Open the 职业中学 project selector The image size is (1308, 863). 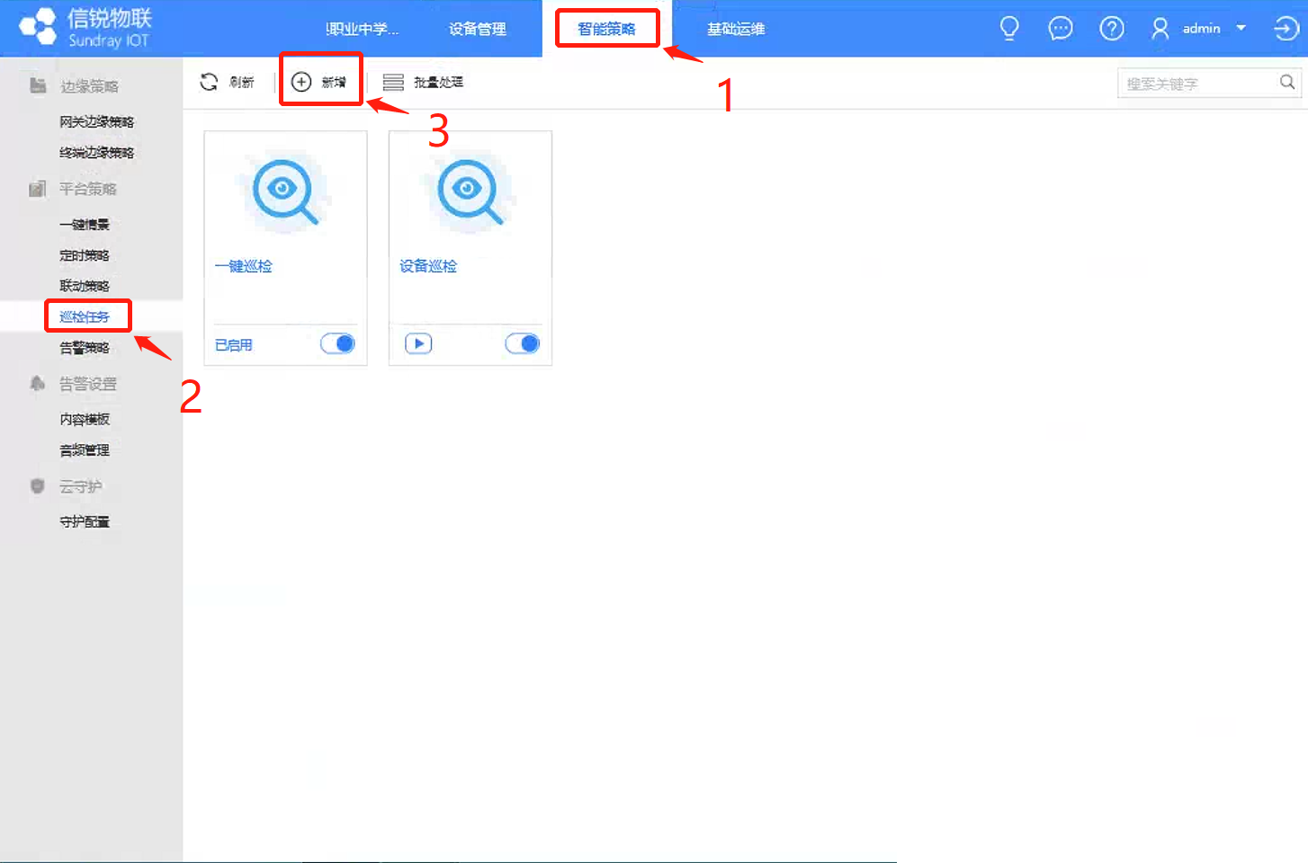tap(362, 29)
